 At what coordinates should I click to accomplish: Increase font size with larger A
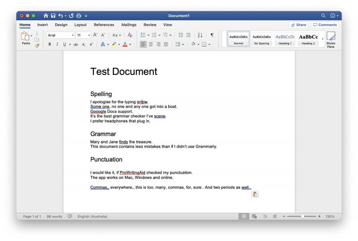pos(95,35)
